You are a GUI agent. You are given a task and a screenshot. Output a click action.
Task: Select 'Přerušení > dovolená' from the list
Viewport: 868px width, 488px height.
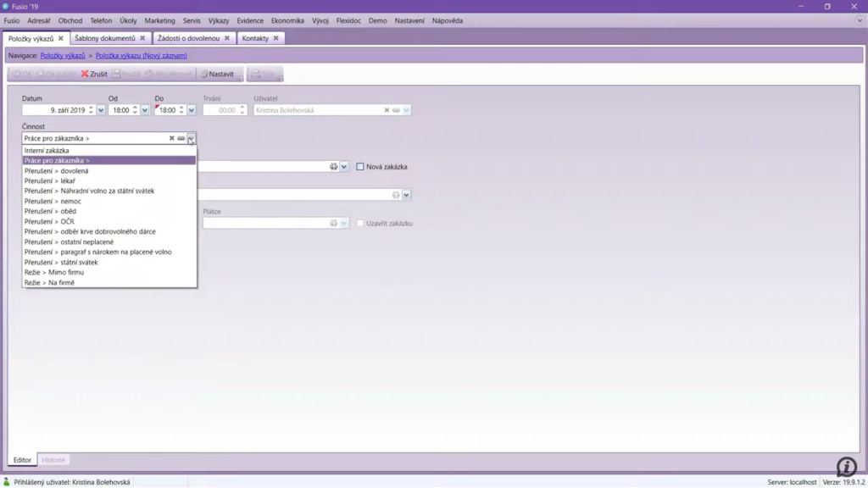tap(56, 171)
